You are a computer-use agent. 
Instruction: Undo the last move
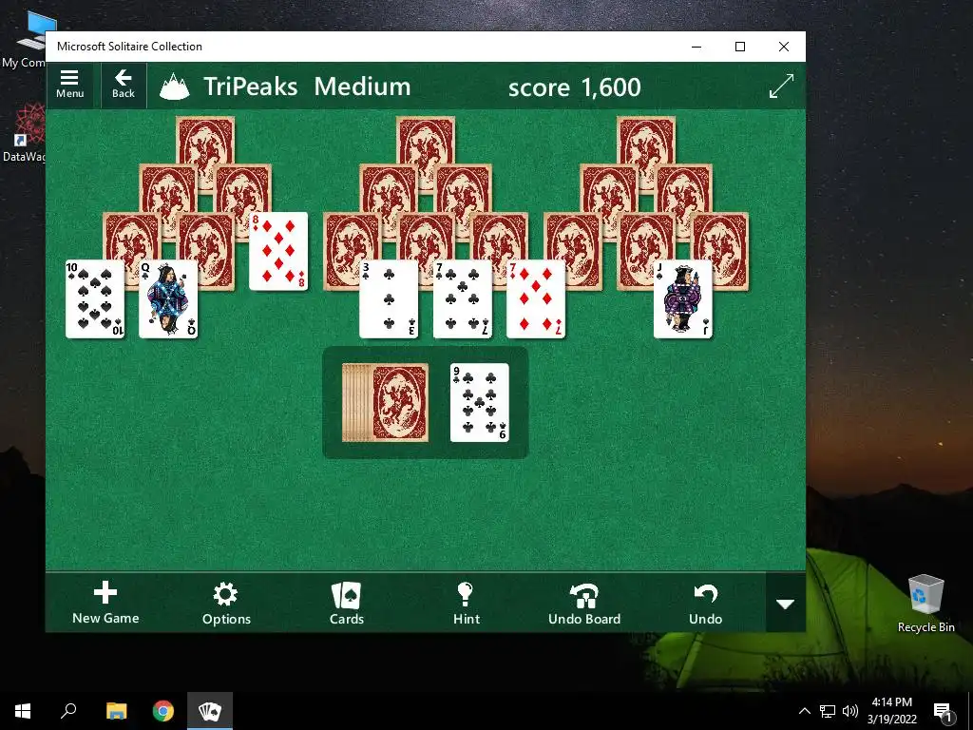click(706, 602)
